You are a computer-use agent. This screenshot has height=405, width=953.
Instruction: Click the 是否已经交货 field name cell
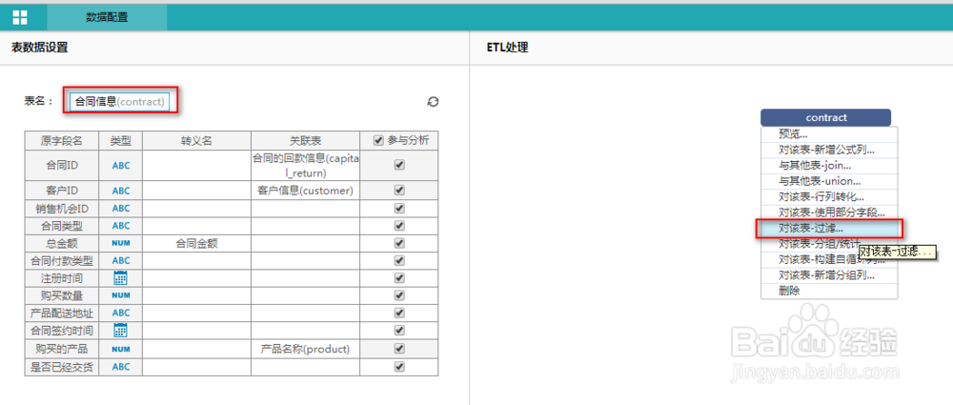point(62,367)
